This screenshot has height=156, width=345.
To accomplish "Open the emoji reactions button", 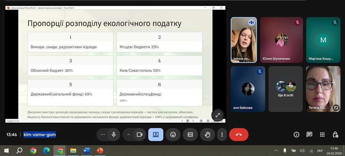I will (173, 135).
